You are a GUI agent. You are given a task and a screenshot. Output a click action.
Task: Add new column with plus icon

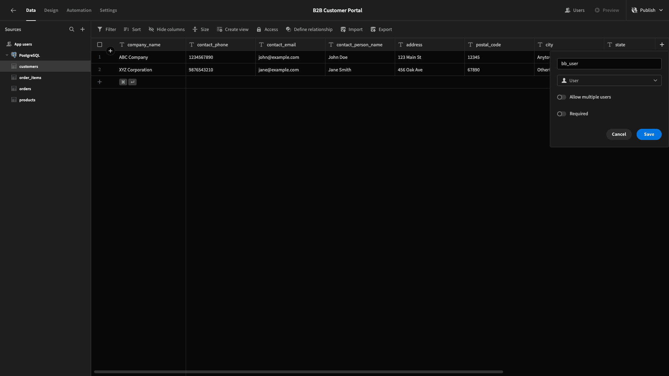[662, 45]
